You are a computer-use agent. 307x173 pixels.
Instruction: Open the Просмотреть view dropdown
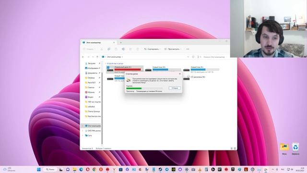click(173, 49)
